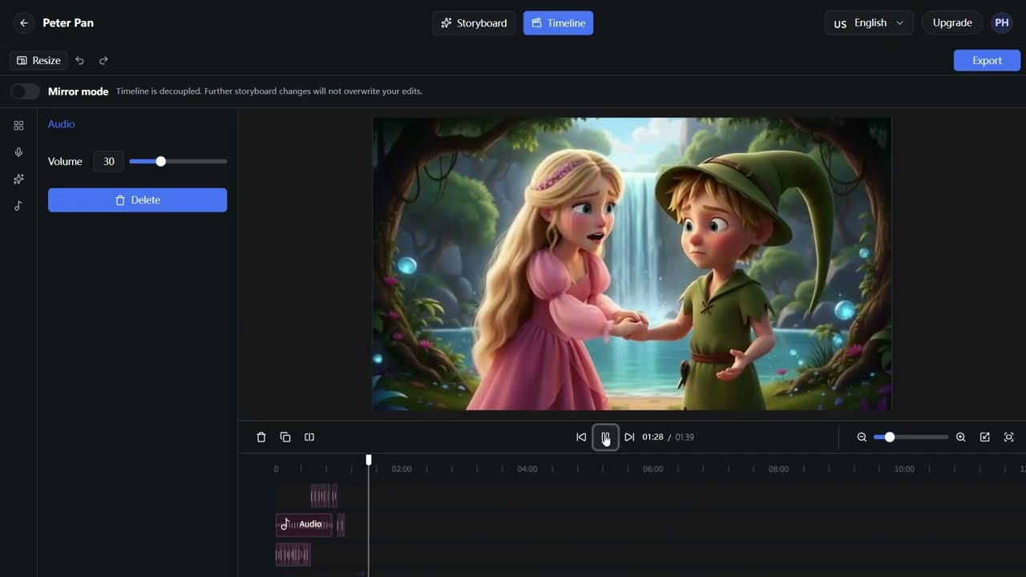Select the Audio clip on the timeline
1026x577 pixels.
(x=304, y=524)
